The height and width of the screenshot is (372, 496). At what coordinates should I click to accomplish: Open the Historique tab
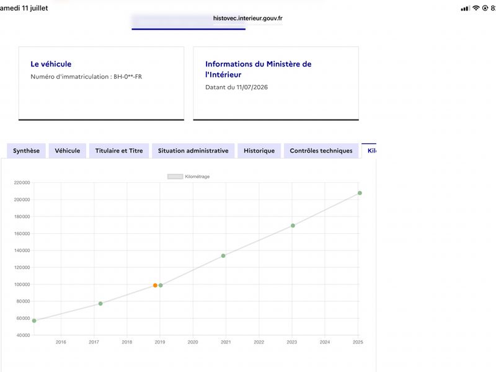point(259,151)
